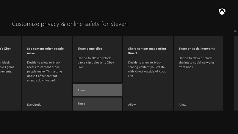238x134 pixels.
Task: Click the Customize privacy & online safety title
Action: 70,24
